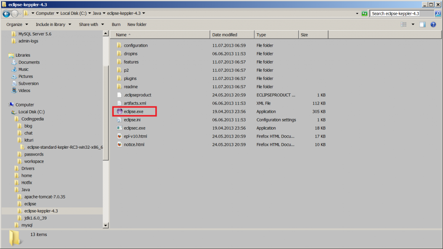
Task: Select the workspace folder in tree
Action: (x=34, y=162)
